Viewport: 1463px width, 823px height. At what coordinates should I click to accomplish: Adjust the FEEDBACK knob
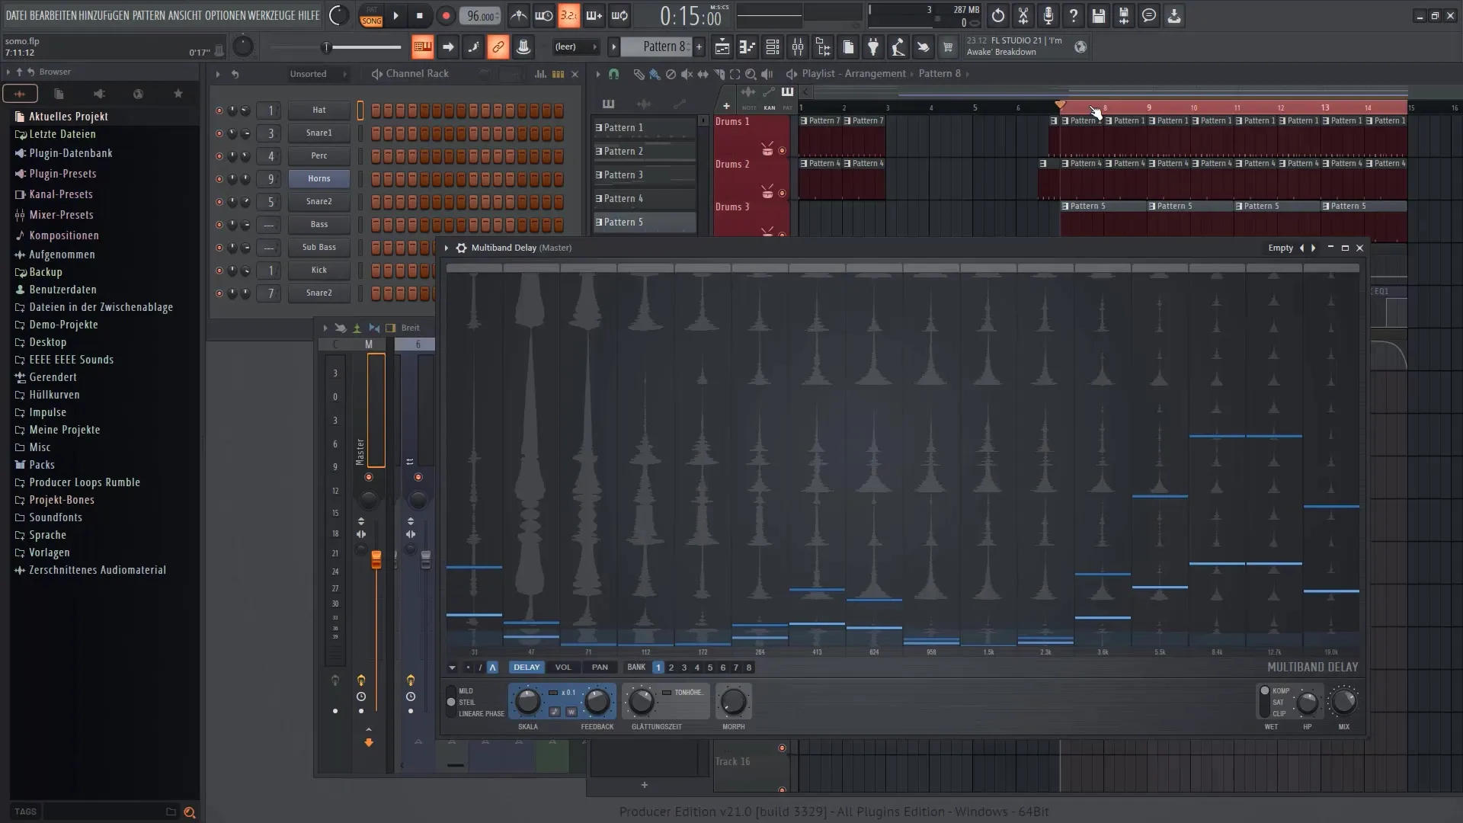coord(597,703)
